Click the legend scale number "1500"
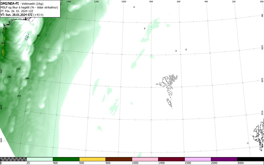 pos(188,163)
